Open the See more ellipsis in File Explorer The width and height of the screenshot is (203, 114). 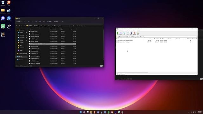click(x=62, y=22)
